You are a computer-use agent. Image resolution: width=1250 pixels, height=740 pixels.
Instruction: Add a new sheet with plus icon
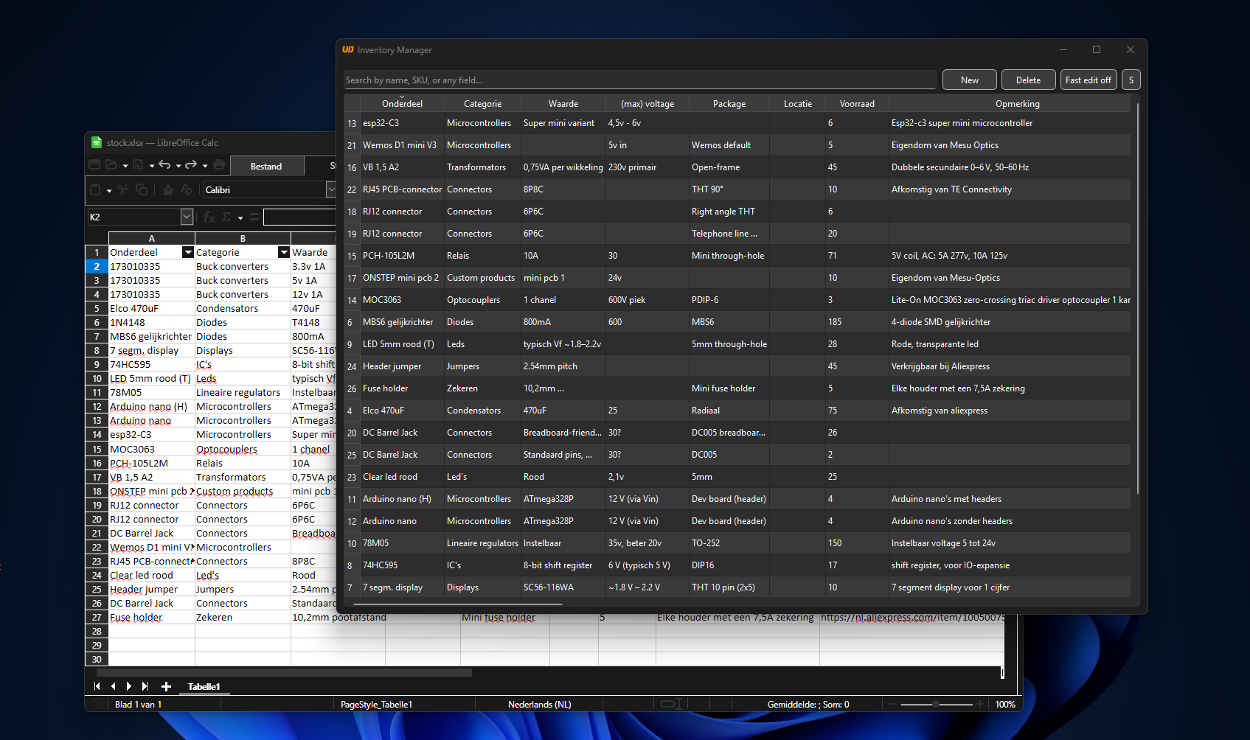point(166,686)
